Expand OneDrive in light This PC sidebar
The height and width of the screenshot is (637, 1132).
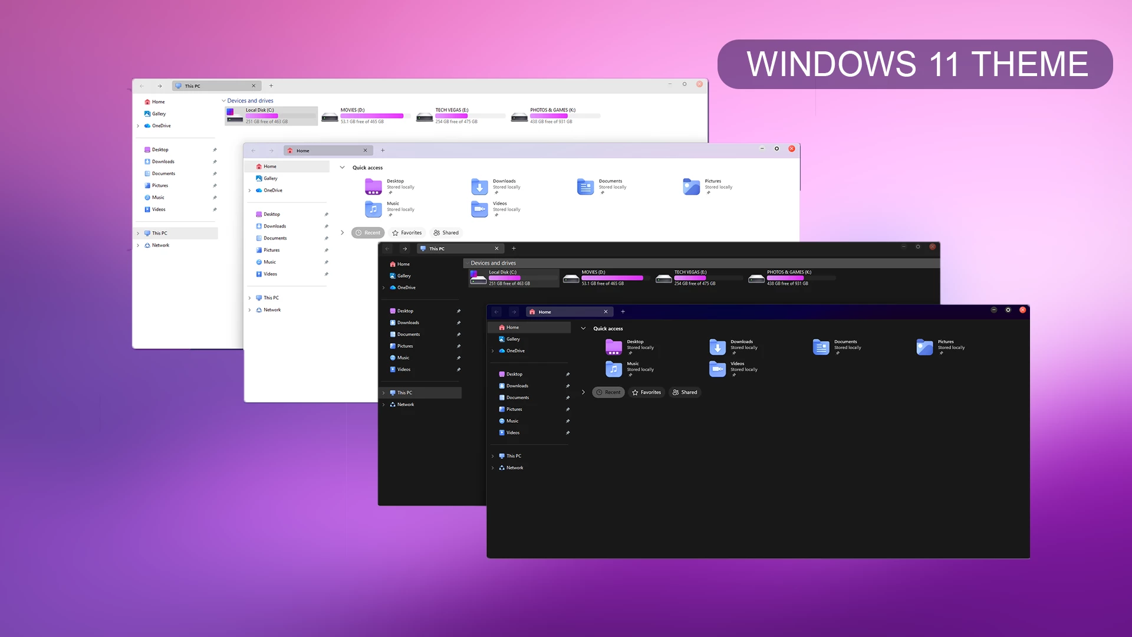pyautogui.click(x=138, y=126)
